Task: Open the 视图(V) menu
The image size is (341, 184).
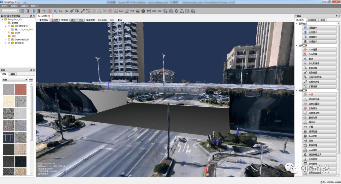Action: [x=15, y=6]
